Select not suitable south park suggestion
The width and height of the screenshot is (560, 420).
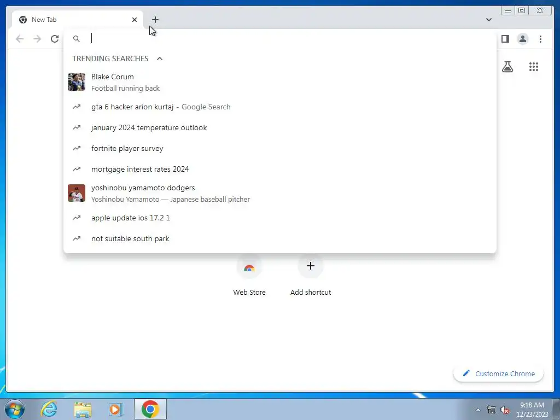(x=279, y=238)
